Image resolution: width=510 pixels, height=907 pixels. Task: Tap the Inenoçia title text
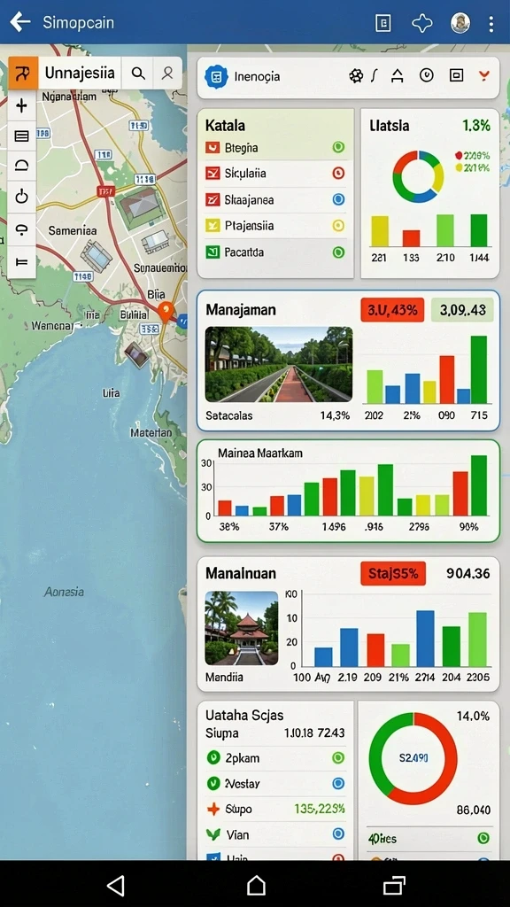257,76
